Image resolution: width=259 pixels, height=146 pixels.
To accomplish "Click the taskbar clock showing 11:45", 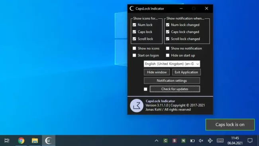I will 235,140.
